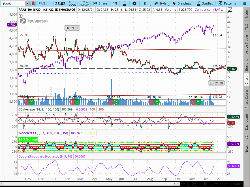The image size is (250, 187).
Task: Click the Share button
Action: pos(100,3)
